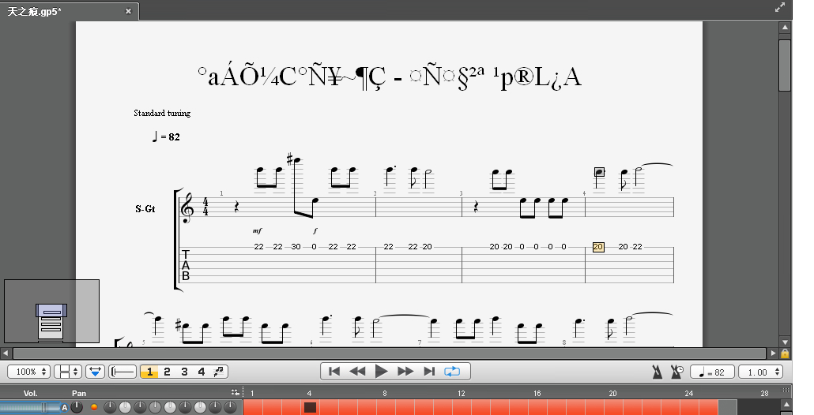
Task: Open the tempo setting showing 82
Action: 712,372
